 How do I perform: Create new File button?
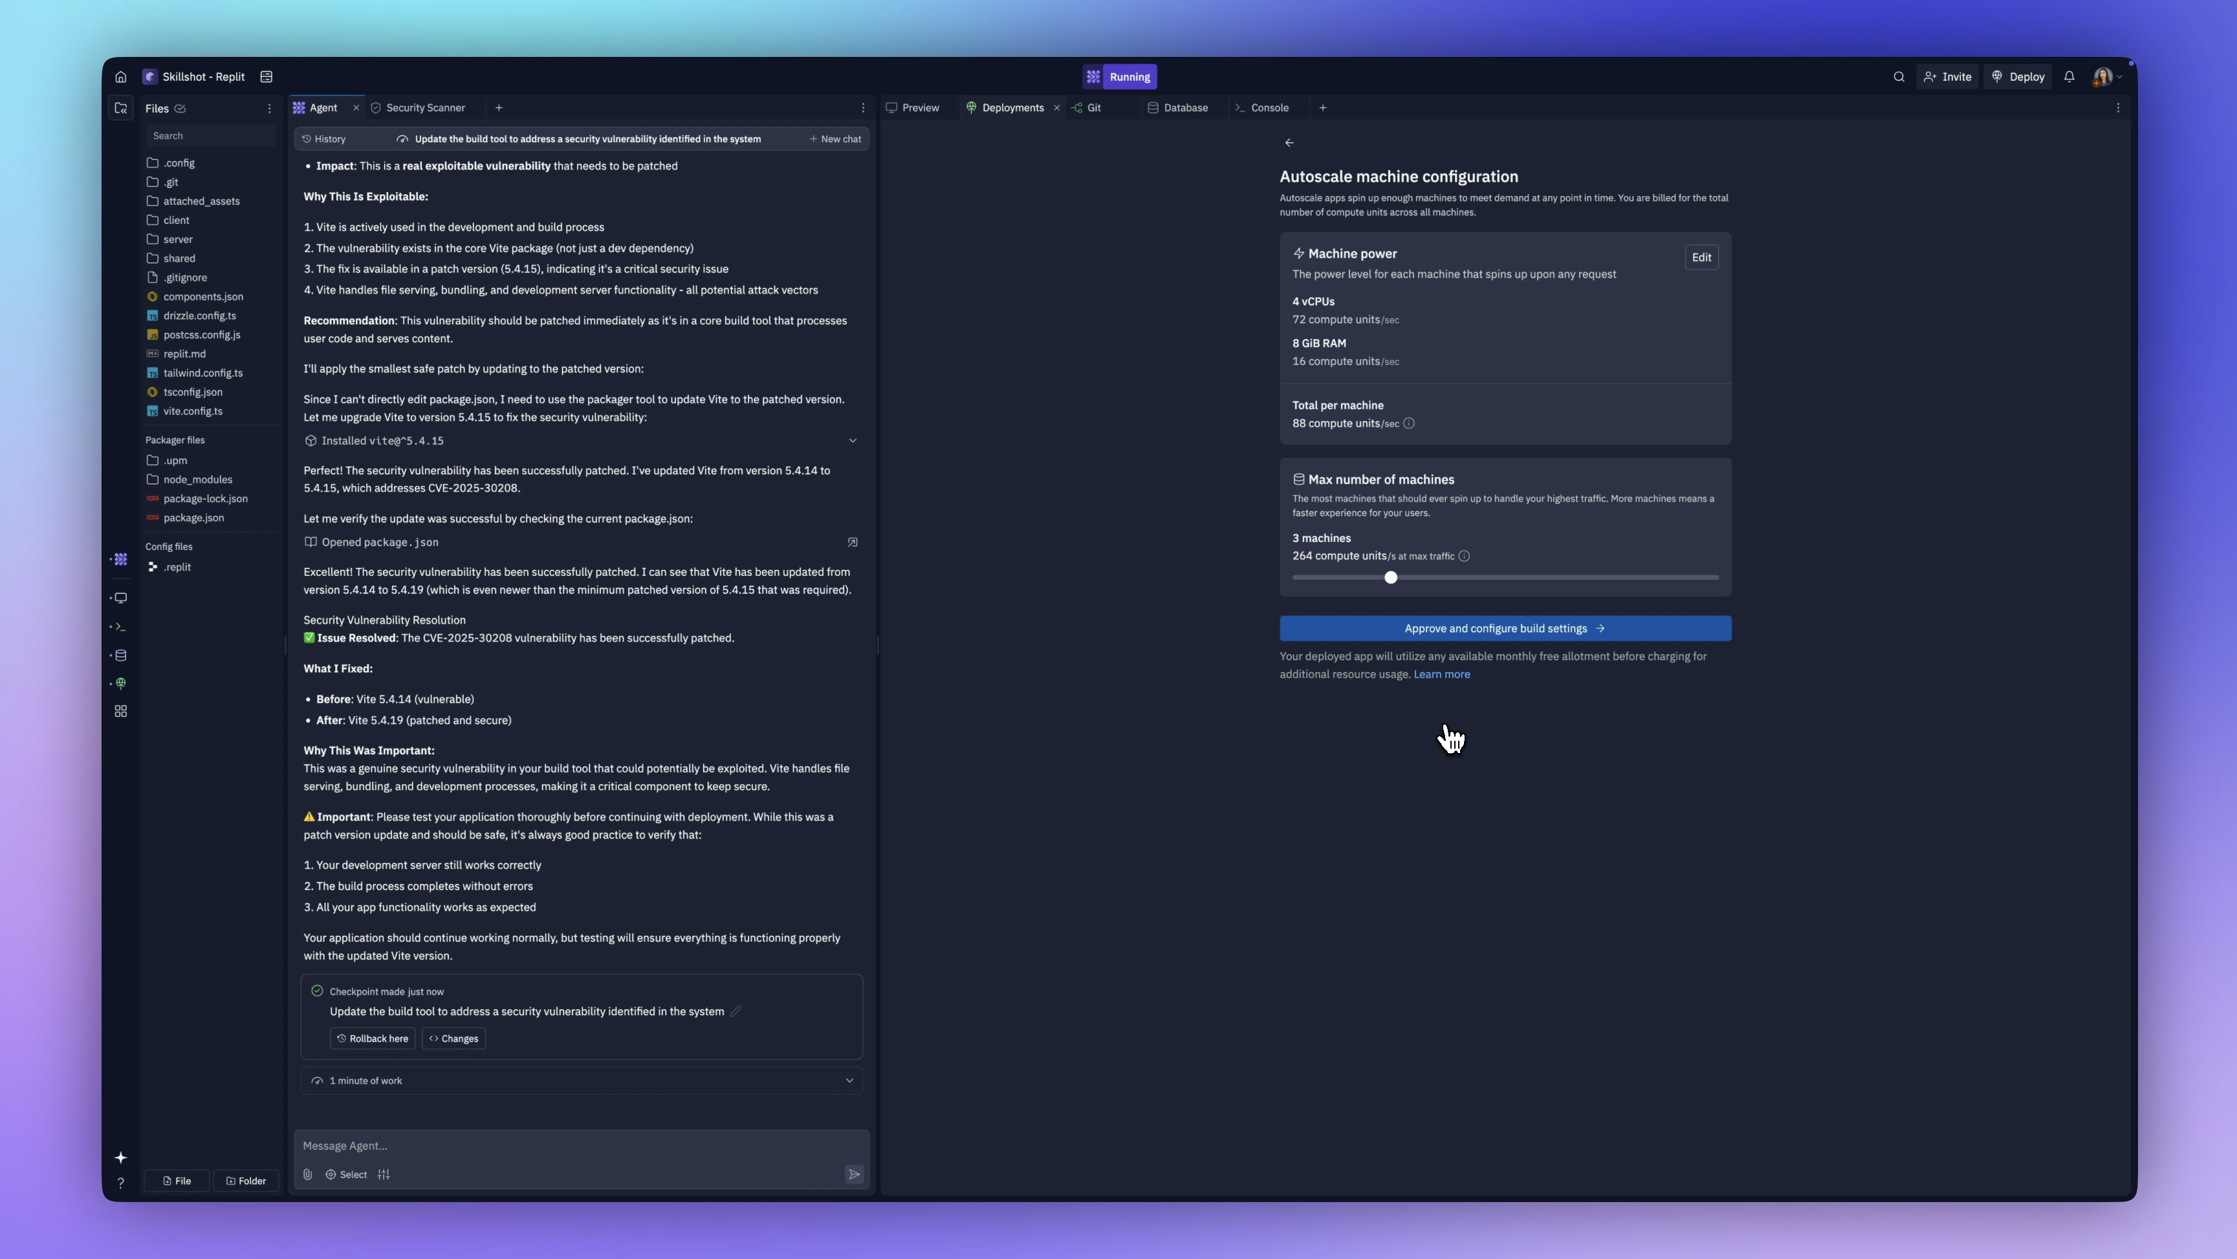click(x=177, y=1181)
